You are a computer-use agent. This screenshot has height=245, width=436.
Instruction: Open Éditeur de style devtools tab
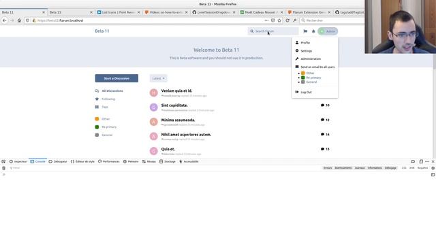(82, 161)
